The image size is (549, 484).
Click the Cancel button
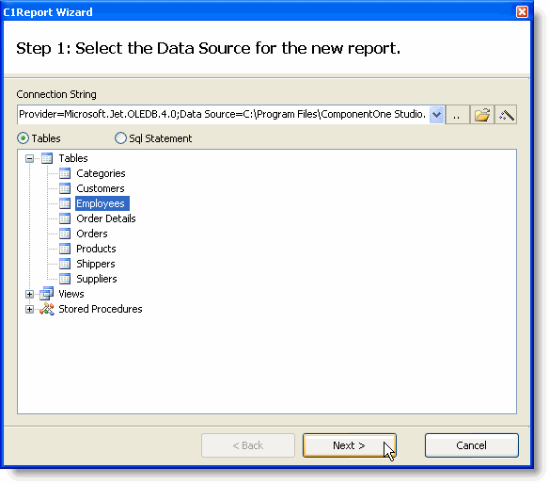tap(472, 445)
